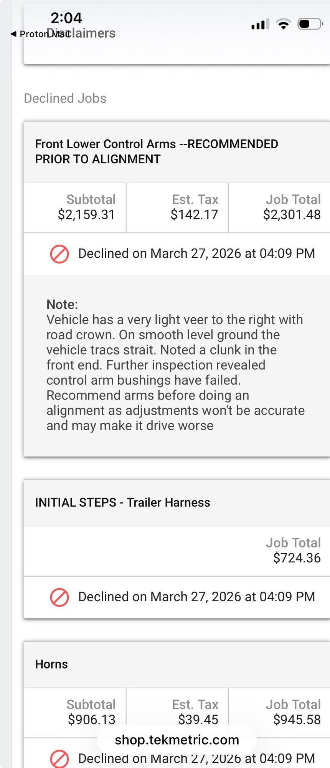Viewport: 330px width, 768px height.
Task: Tap the declined icon under Horns job
Action: 59,758
